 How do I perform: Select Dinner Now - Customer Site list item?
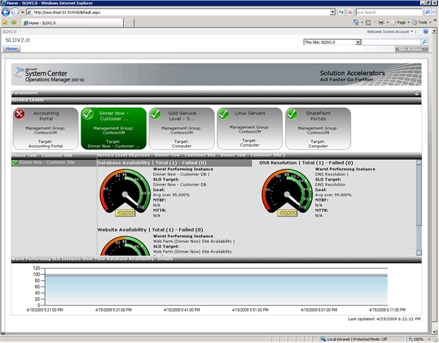47,163
